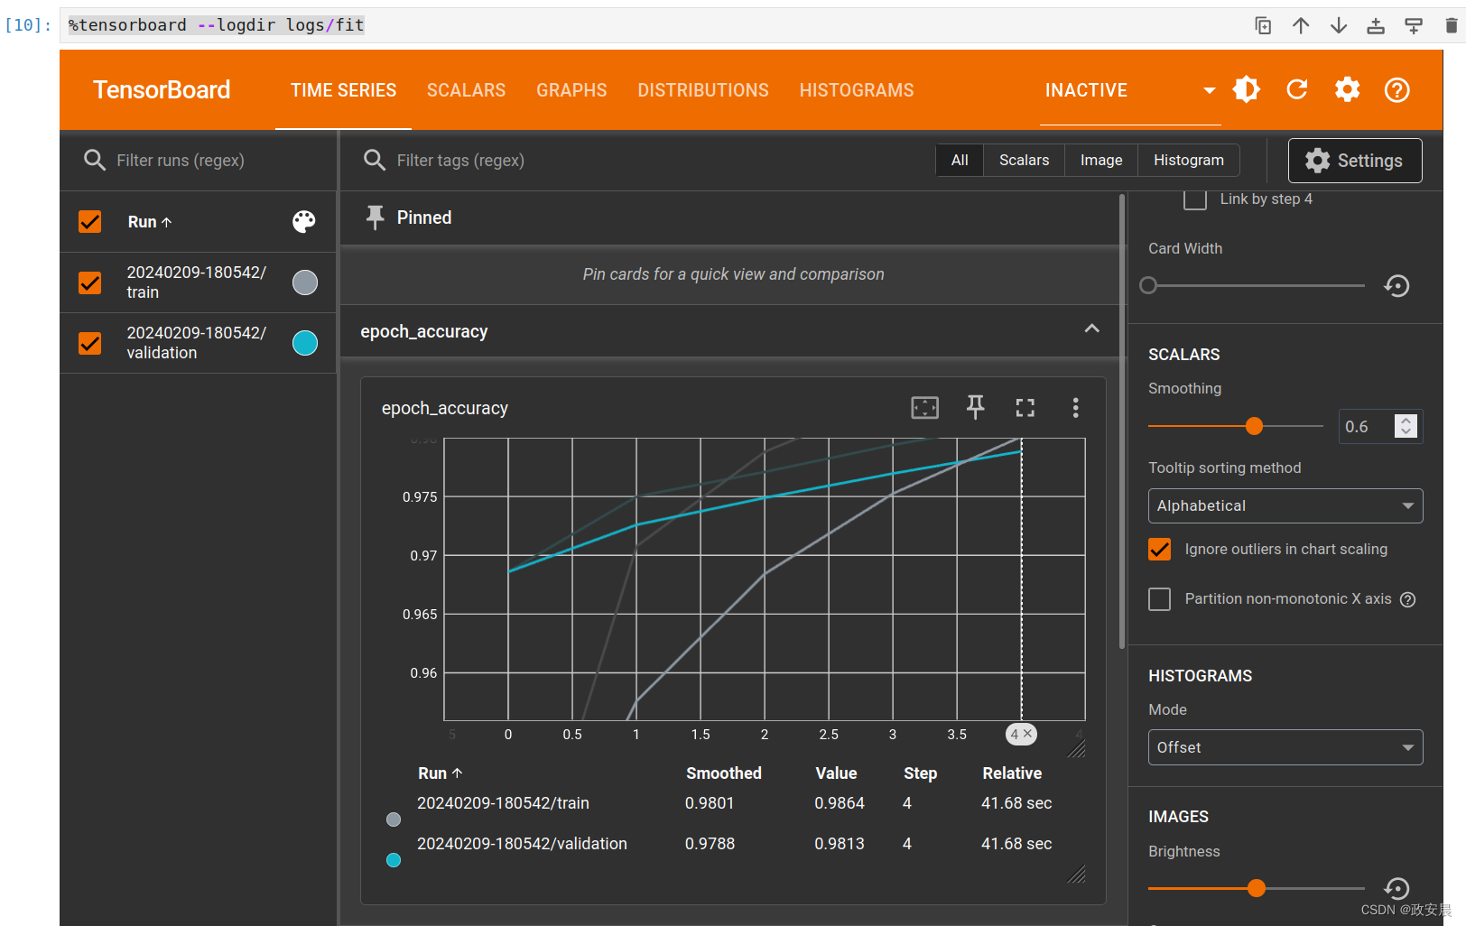Click the smoothing value 0.6 field

tap(1367, 426)
